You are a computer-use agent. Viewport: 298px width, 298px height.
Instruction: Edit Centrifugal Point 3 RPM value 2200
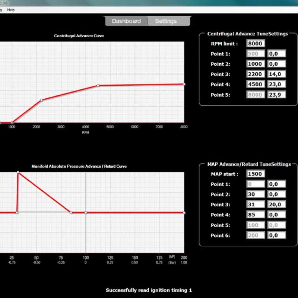tap(256, 74)
